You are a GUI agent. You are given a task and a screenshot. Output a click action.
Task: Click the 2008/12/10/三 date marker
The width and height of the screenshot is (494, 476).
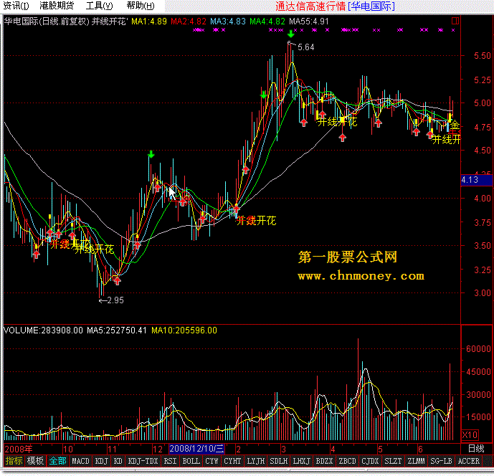(x=196, y=449)
